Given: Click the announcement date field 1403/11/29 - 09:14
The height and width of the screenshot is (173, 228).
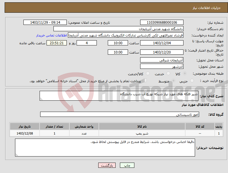Looking at the screenshot, I should click(x=45, y=23).
